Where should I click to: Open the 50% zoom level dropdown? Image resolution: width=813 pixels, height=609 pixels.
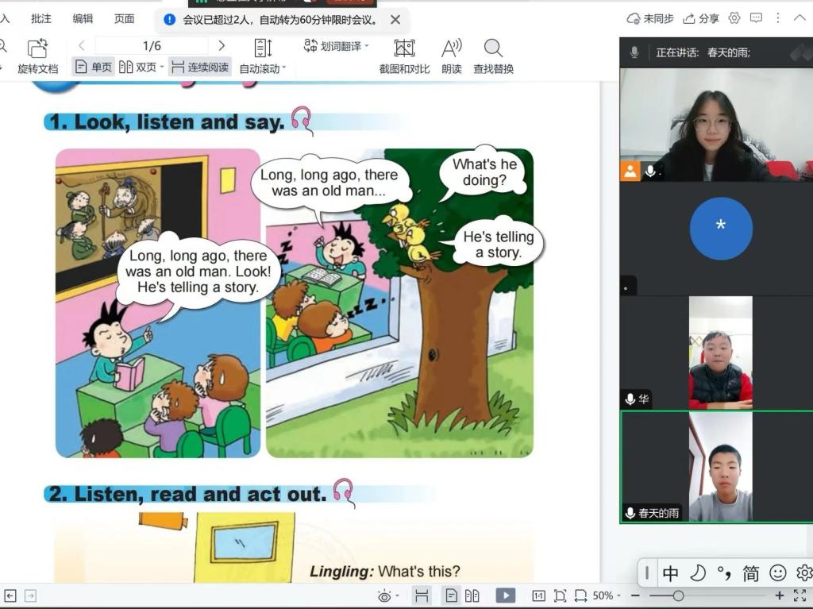tap(607, 596)
